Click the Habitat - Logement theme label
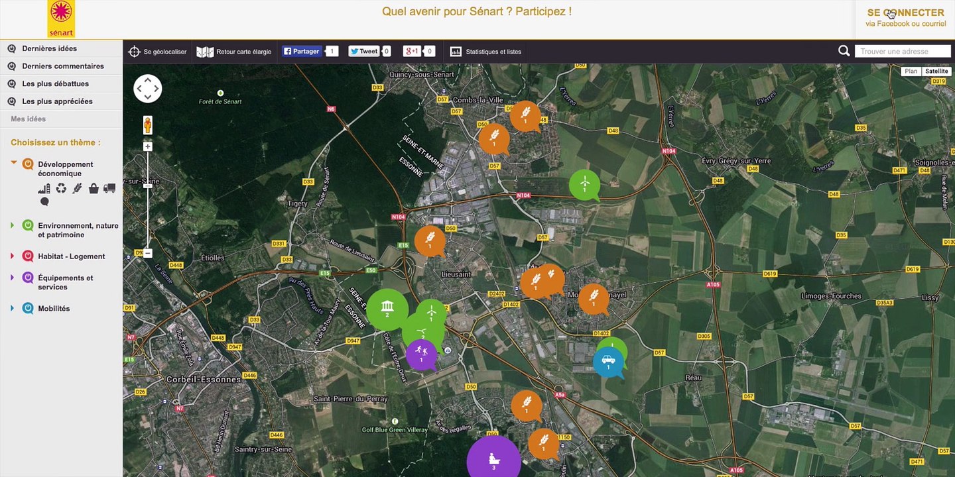 pos(72,256)
